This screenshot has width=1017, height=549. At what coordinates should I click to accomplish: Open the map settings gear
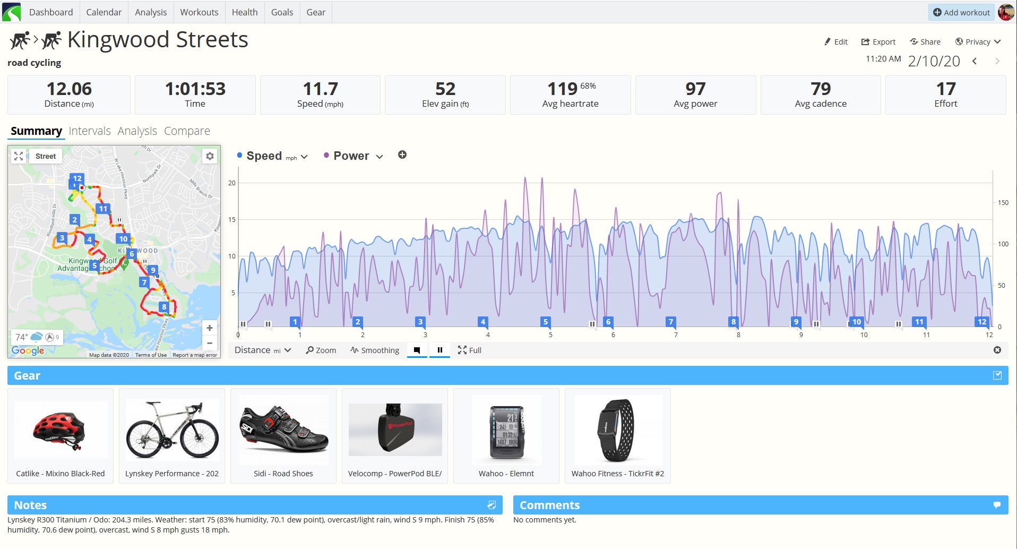tap(210, 156)
